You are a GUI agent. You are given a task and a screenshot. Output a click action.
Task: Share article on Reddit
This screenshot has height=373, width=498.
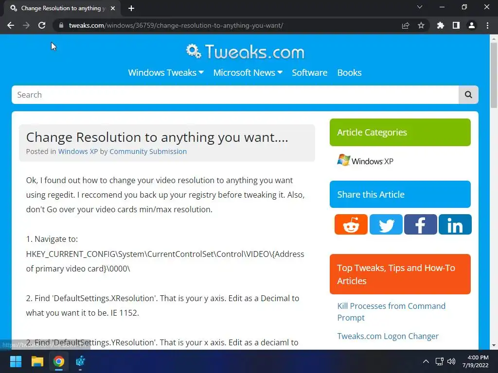[x=351, y=224]
